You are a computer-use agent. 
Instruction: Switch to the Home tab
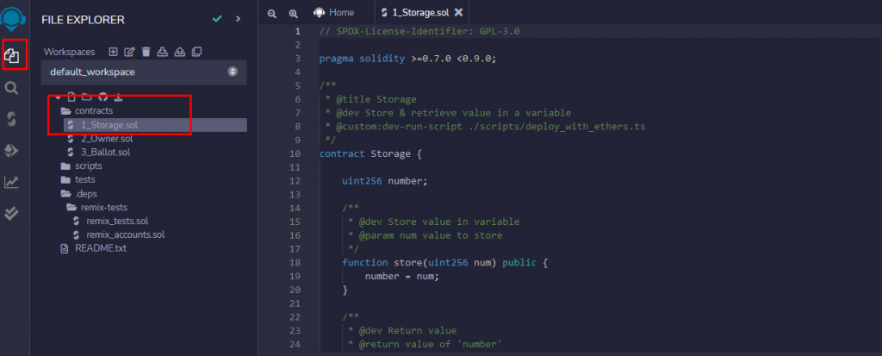[x=335, y=12]
